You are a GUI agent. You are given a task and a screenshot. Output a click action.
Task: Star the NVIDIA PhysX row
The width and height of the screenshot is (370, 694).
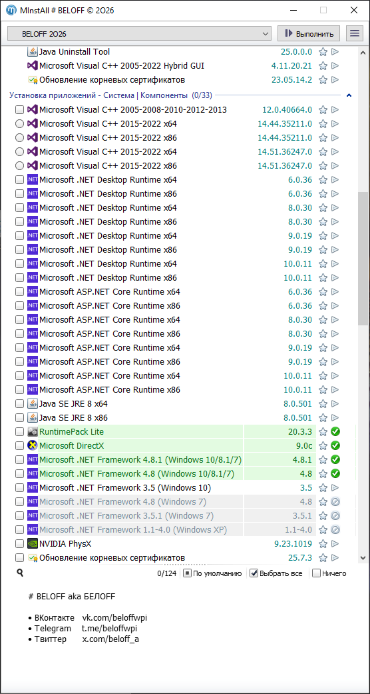coord(323,543)
